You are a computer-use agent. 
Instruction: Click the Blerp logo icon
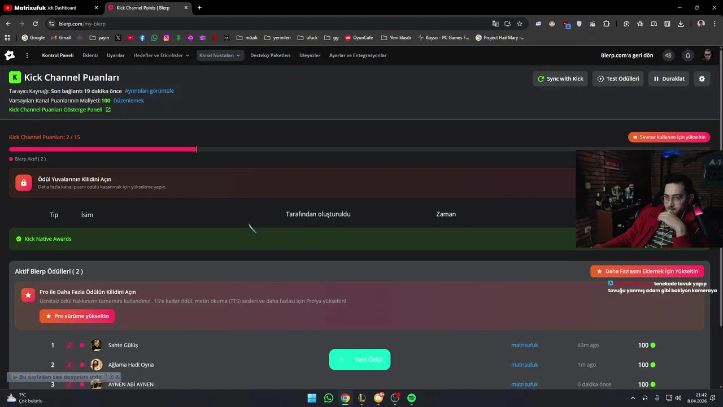click(10, 55)
